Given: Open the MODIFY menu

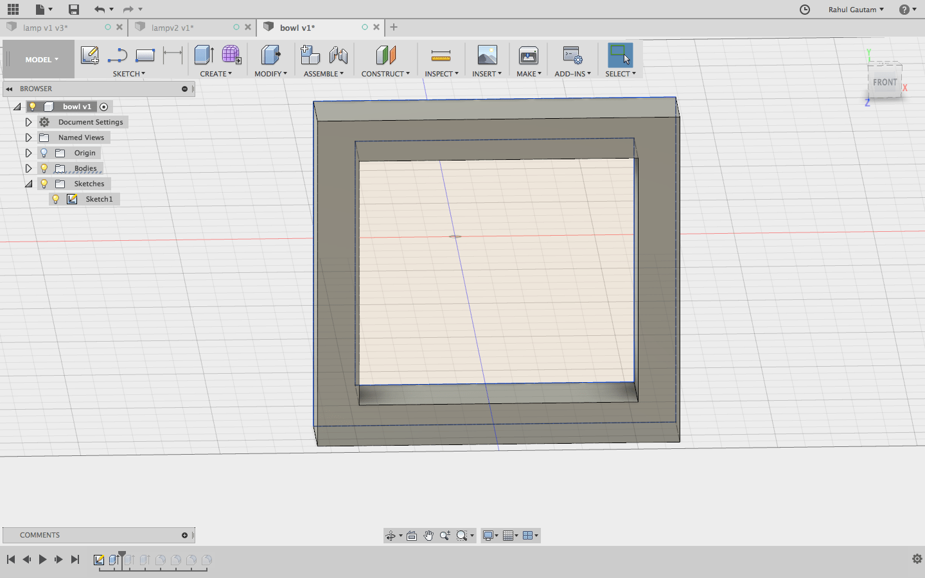Looking at the screenshot, I should pos(270,74).
